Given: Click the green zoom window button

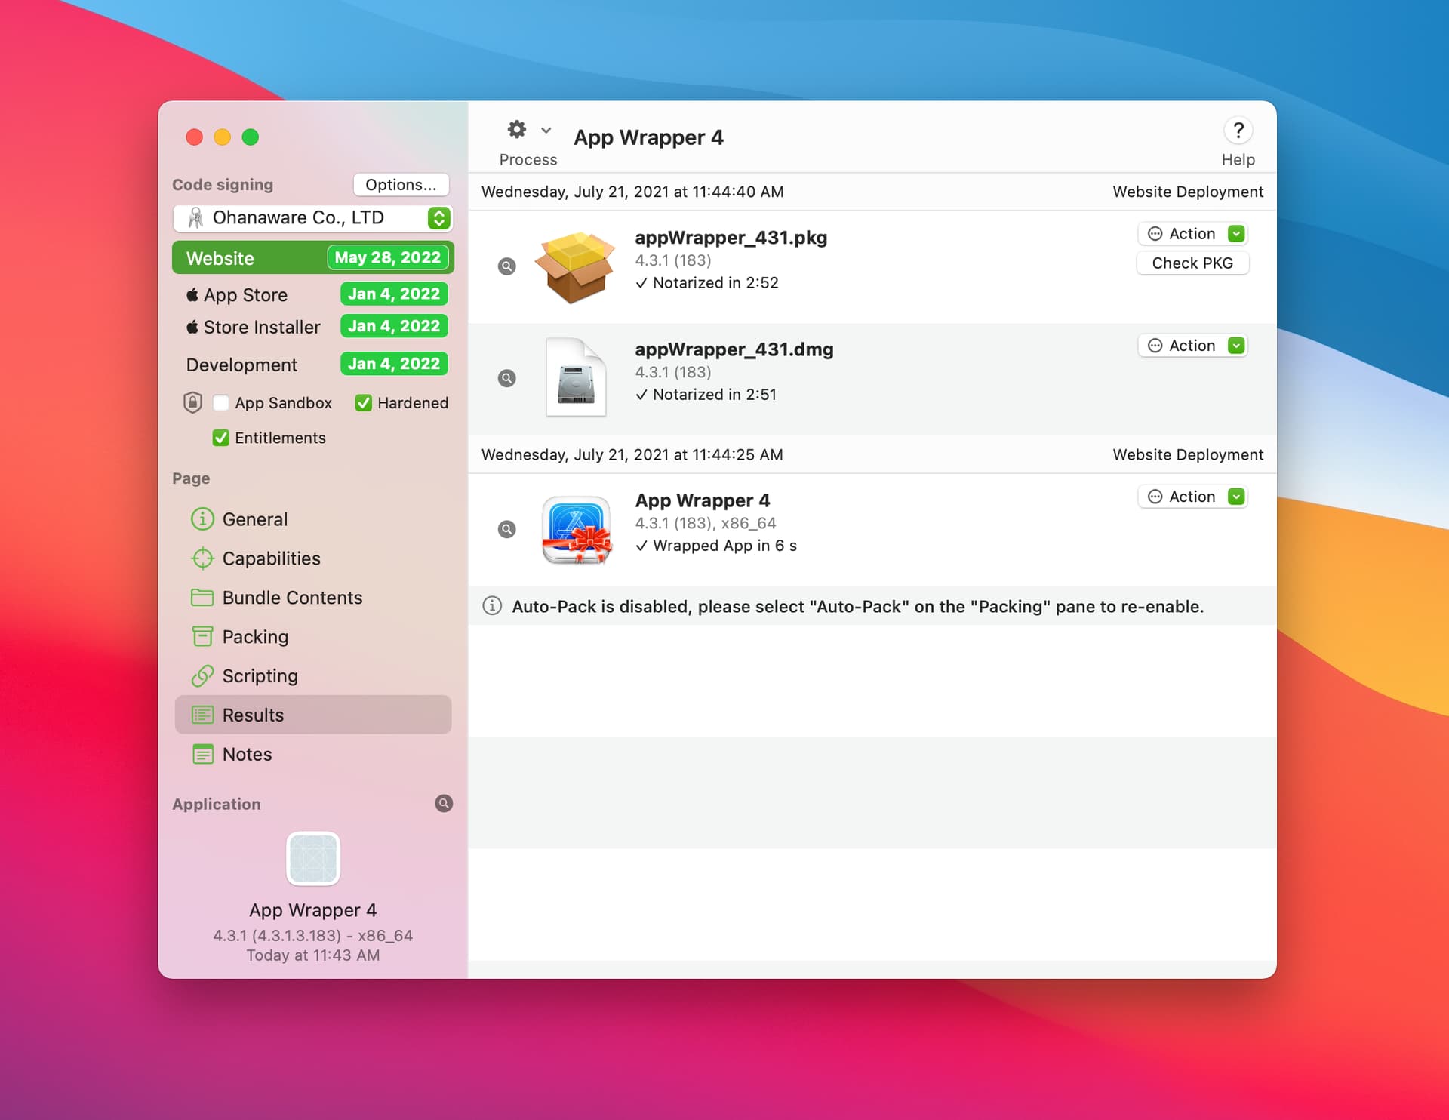Looking at the screenshot, I should click(x=251, y=137).
